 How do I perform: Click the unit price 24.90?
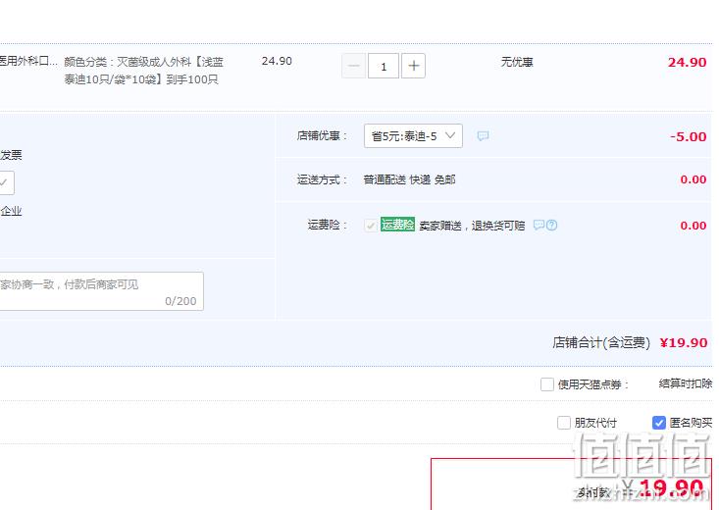[x=277, y=61]
